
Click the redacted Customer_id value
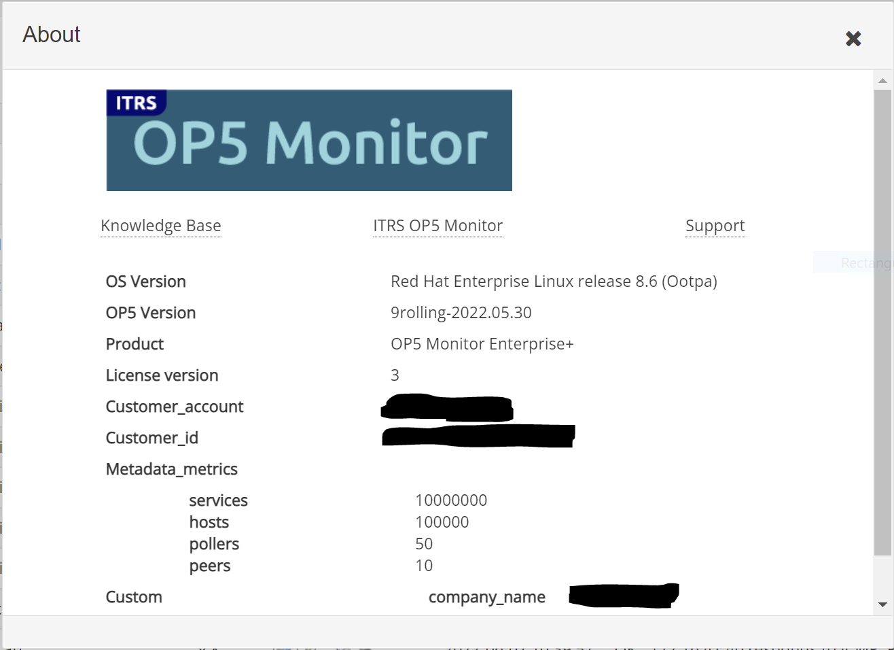(479, 436)
